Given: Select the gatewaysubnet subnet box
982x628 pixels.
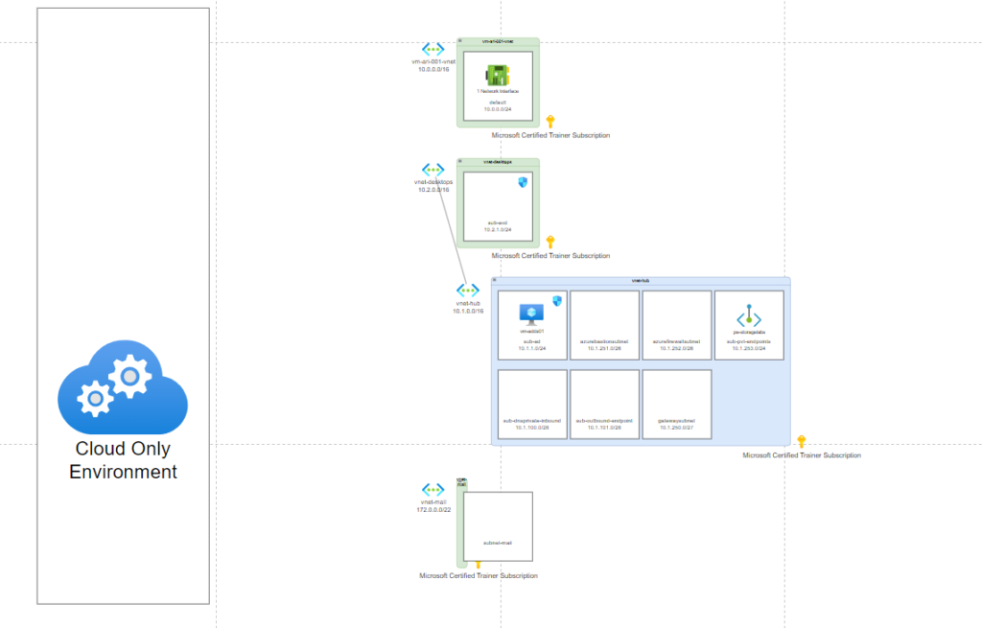Looking at the screenshot, I should click(x=676, y=404).
